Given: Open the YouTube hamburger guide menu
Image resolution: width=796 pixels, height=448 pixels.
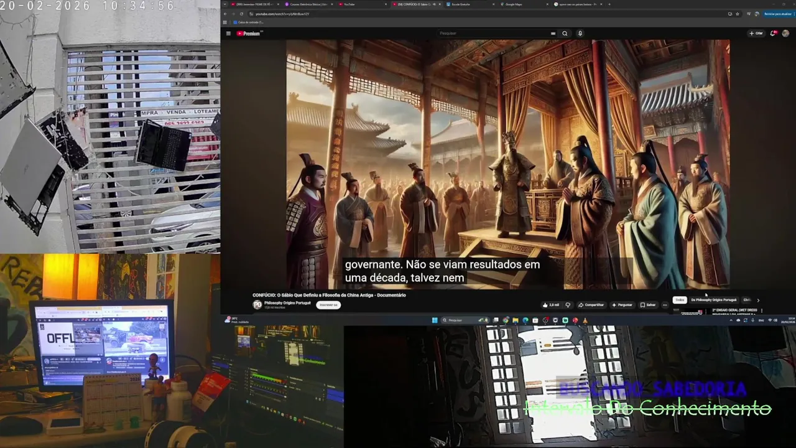Looking at the screenshot, I should 228,34.
